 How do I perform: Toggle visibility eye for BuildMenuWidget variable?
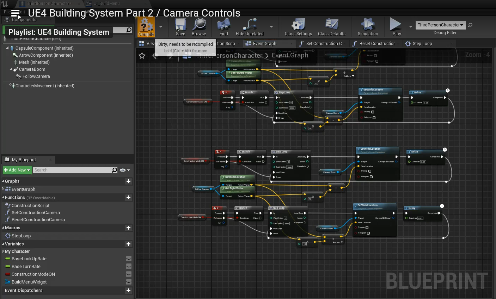(129, 282)
